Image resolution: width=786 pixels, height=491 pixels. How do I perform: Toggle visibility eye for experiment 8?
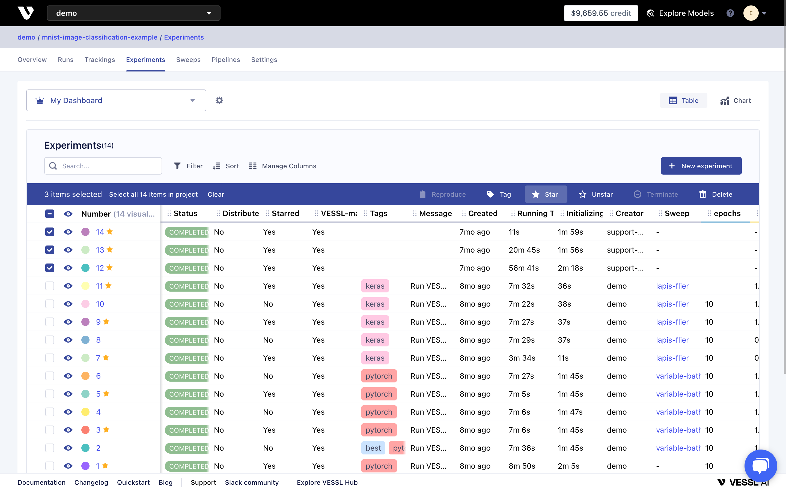[x=68, y=340]
